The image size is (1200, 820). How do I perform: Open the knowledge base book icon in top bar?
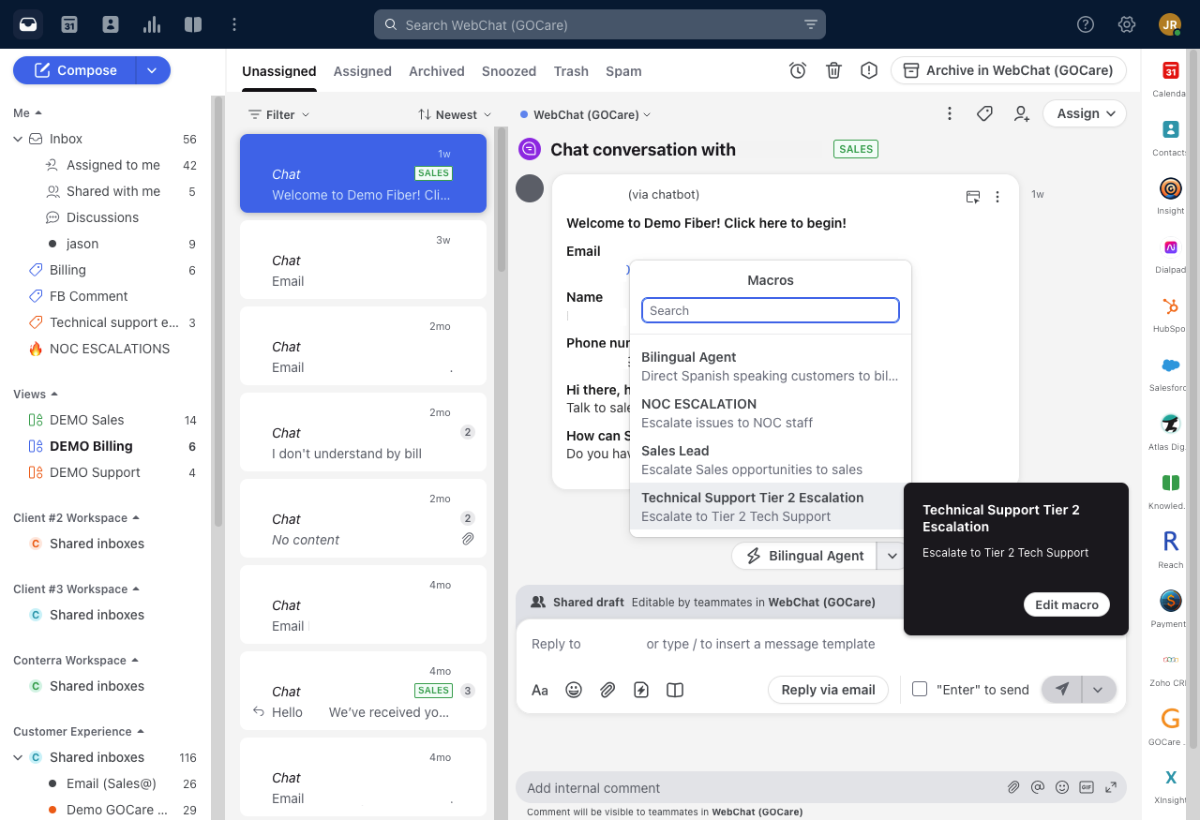(x=193, y=24)
